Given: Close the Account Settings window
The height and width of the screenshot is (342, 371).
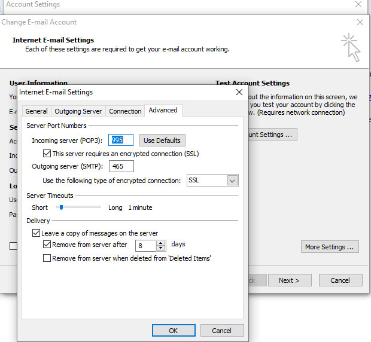Looking at the screenshot, I should pyautogui.click(x=358, y=4).
